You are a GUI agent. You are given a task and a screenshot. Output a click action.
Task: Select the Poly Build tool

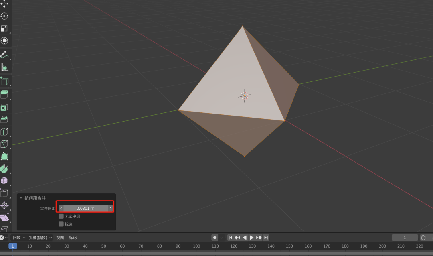click(x=4, y=156)
